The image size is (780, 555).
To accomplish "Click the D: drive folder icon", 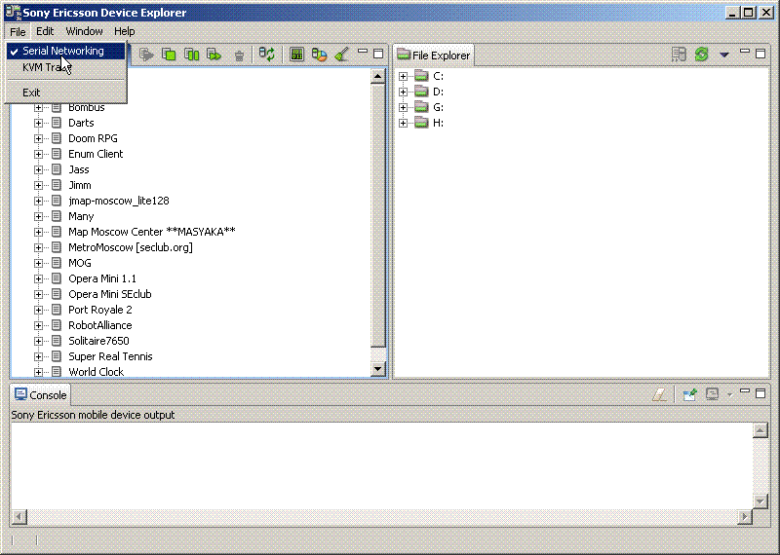I will click(421, 92).
